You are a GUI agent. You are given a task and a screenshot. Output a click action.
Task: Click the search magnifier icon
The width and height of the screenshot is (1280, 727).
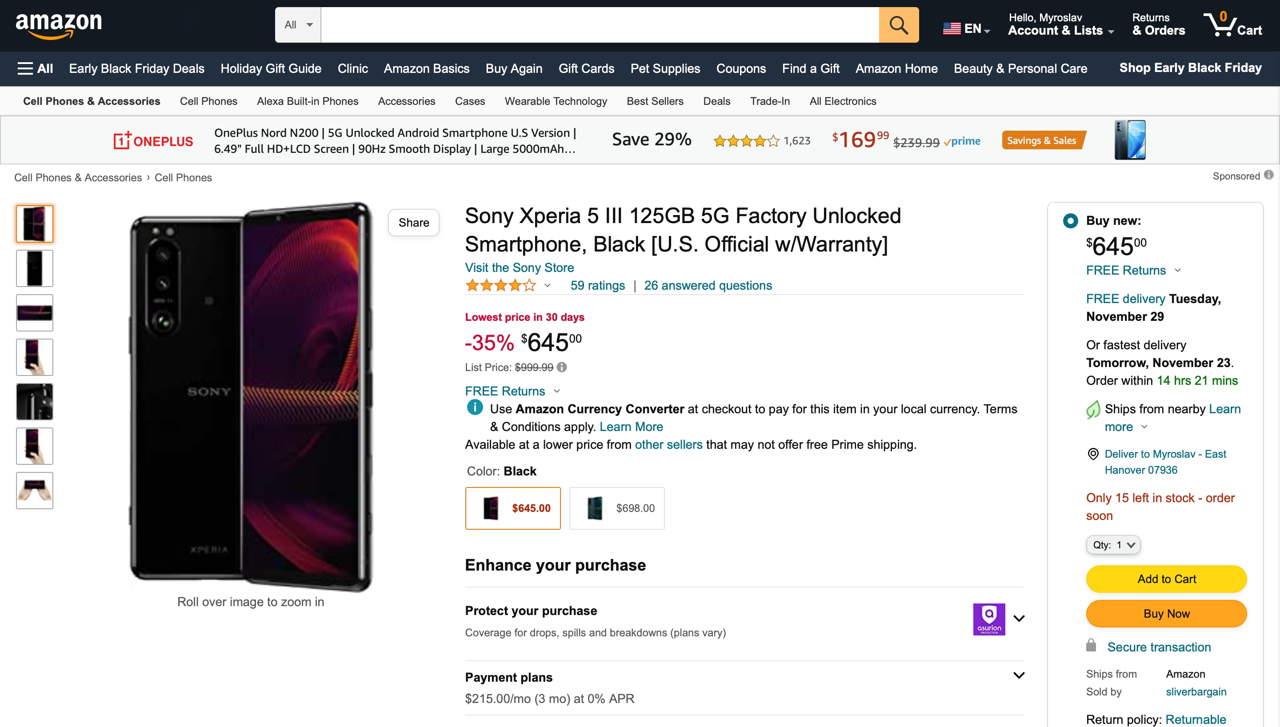pyautogui.click(x=899, y=24)
